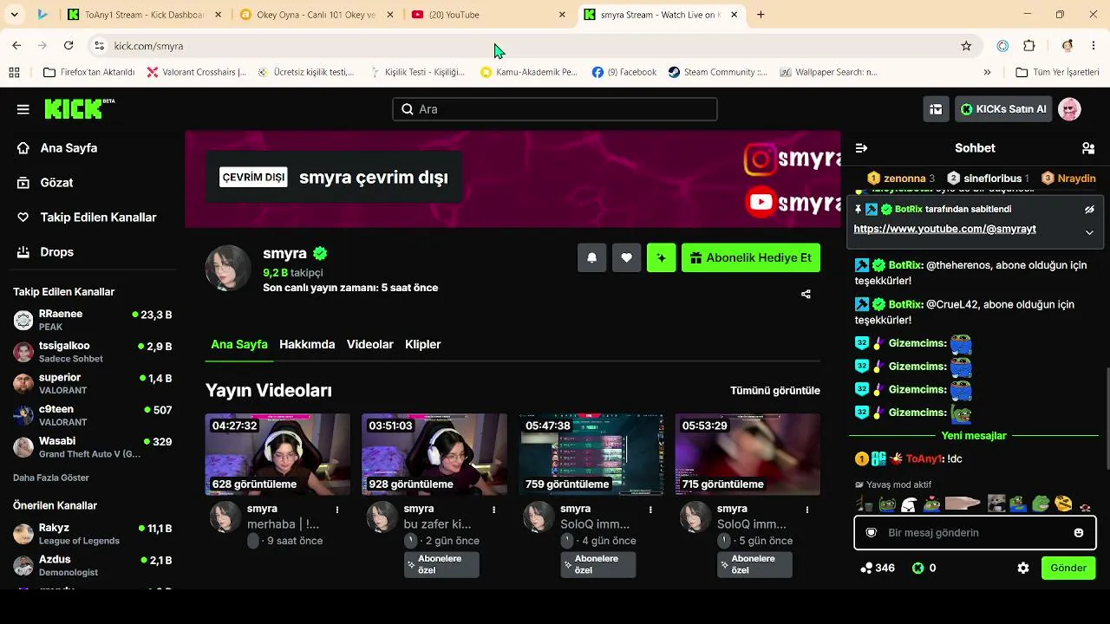Image resolution: width=1110 pixels, height=624 pixels.
Task: Click the Abonelik Hediye Et button
Action: point(751,257)
